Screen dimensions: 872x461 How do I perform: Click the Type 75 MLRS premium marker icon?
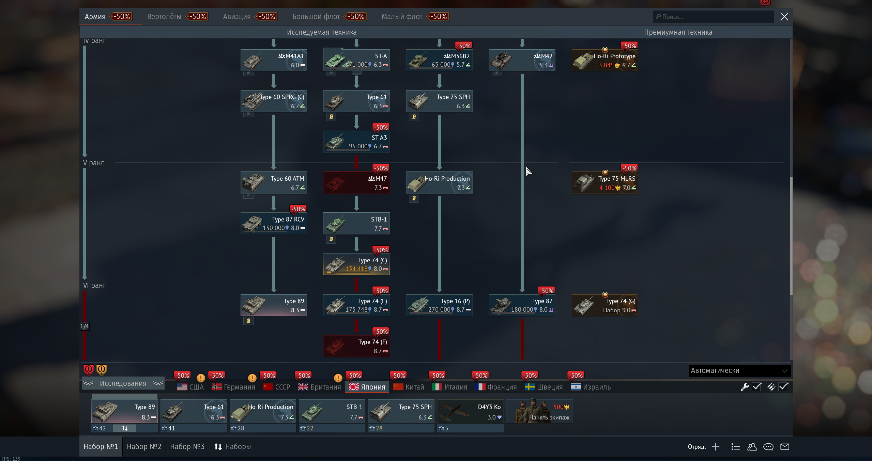(x=605, y=172)
